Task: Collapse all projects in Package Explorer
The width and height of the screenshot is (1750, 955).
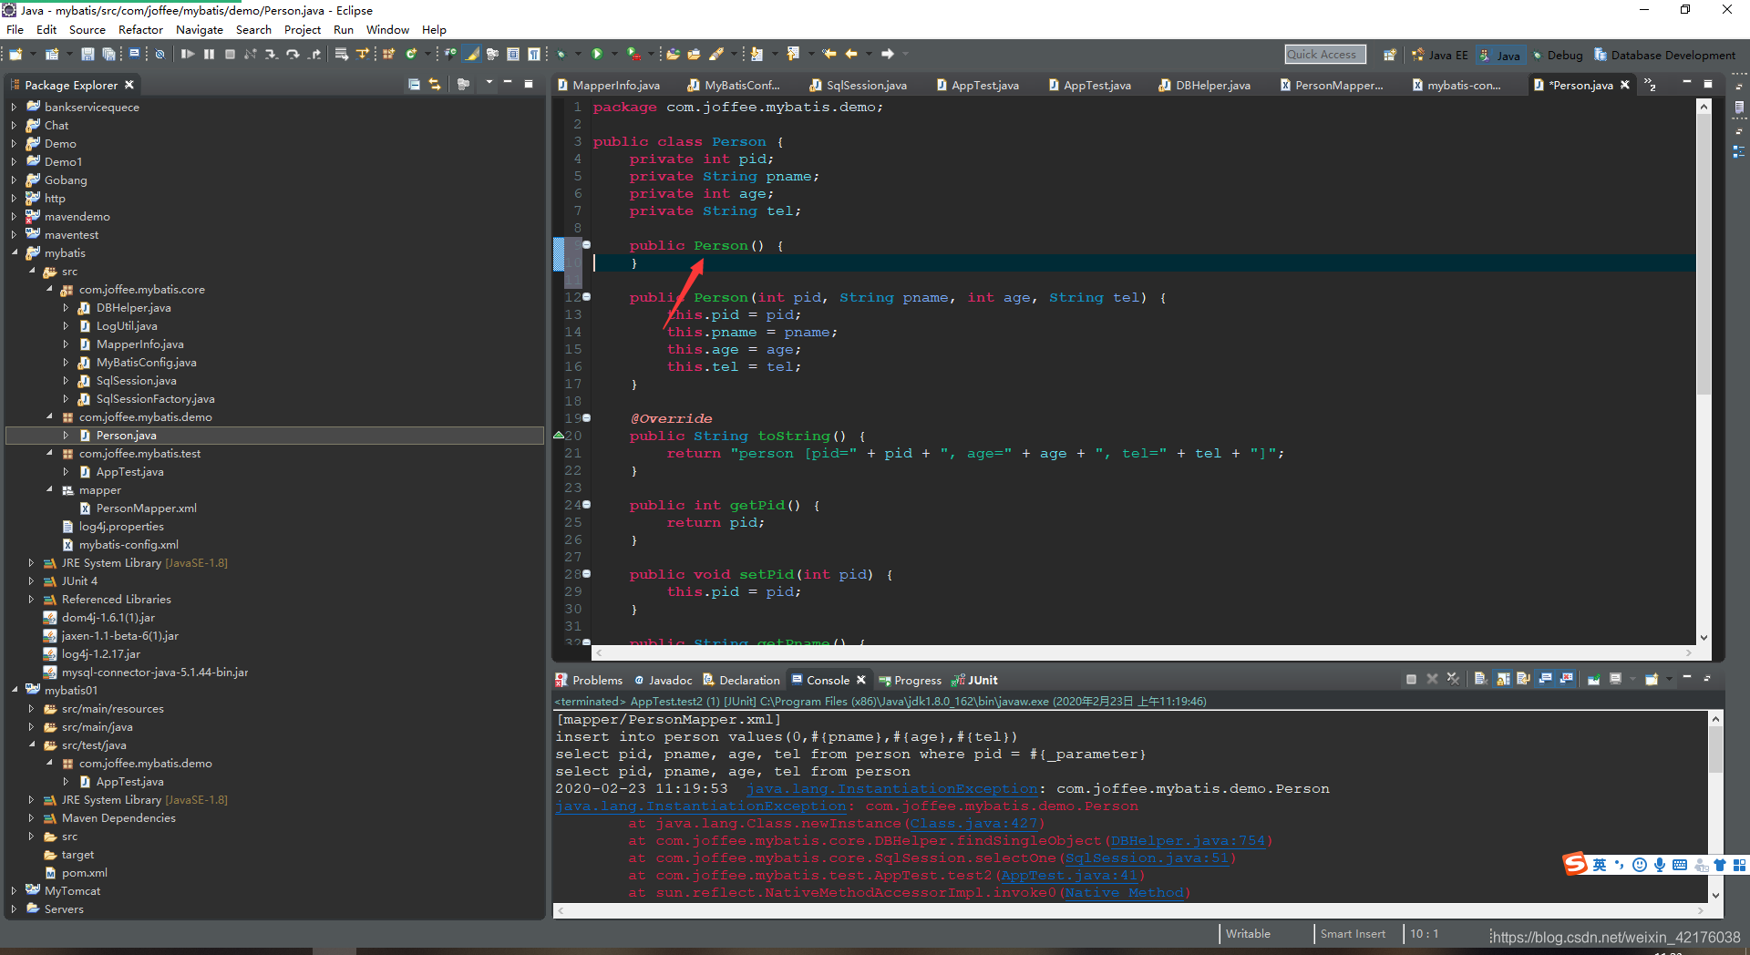Action: click(x=415, y=84)
